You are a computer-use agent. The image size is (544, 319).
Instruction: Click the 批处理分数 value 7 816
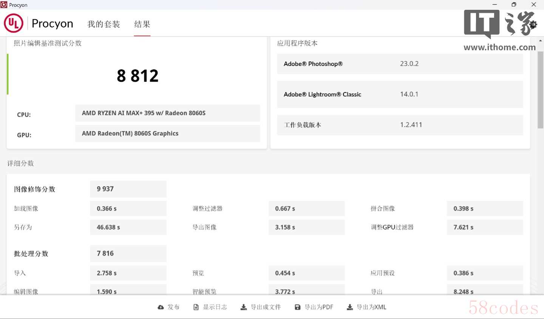coord(128,253)
